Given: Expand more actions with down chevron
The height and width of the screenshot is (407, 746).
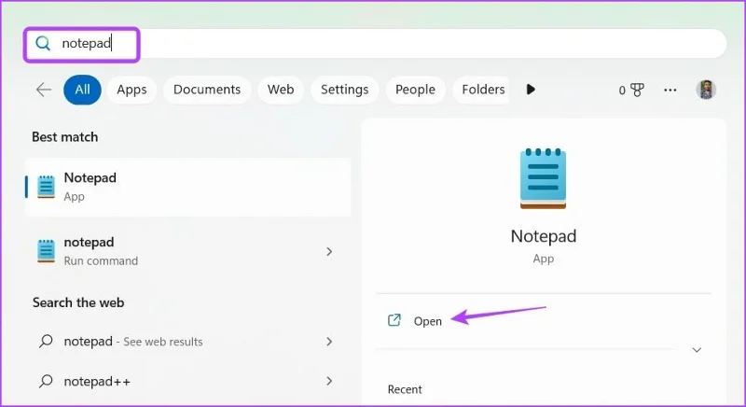Looking at the screenshot, I should (697, 350).
